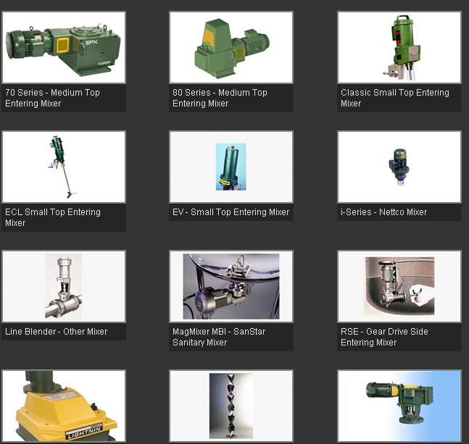
Task: Open the '70 Series - Medium Top Entering Mixer' link
Action: 52,98
